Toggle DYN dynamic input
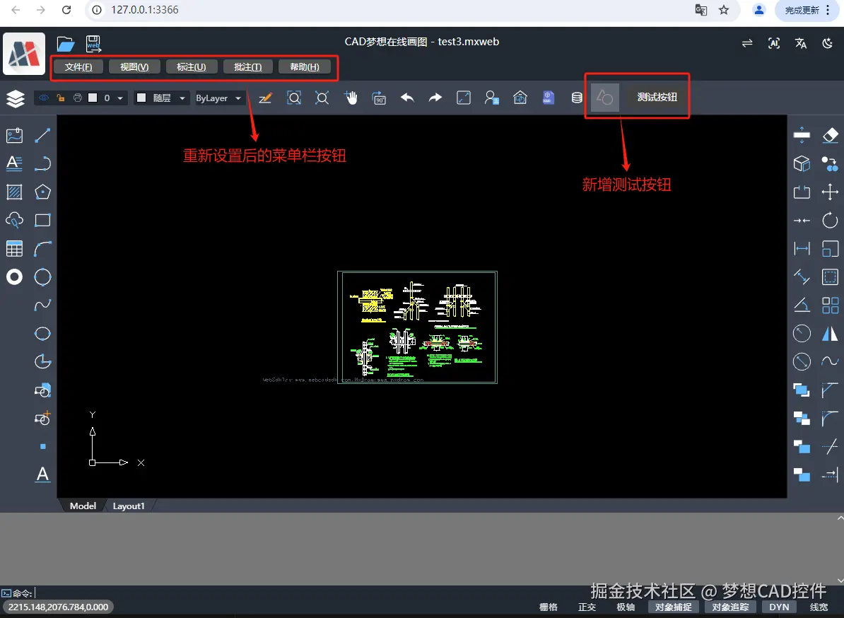The image size is (844, 618). tap(779, 607)
